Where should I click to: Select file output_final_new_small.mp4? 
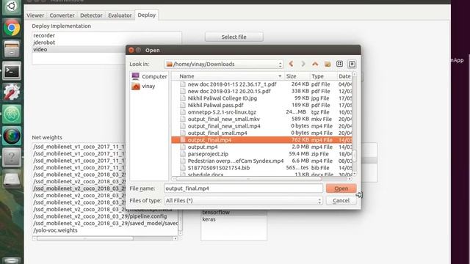[x=261, y=126]
